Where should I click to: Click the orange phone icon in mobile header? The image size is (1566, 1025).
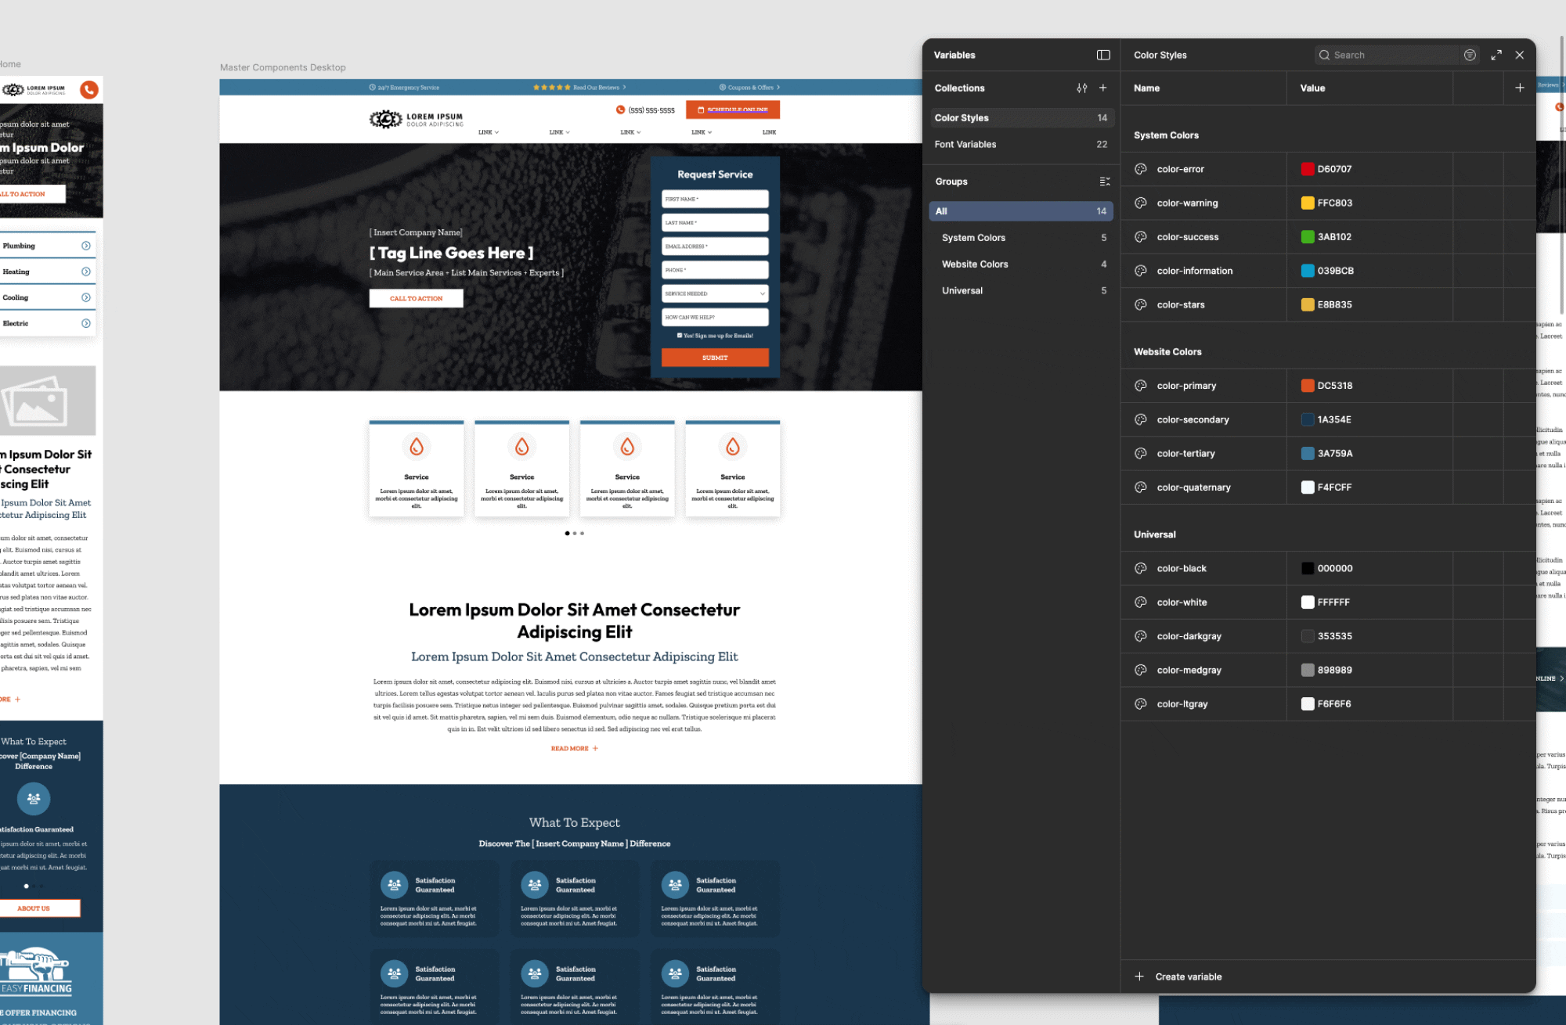(89, 90)
